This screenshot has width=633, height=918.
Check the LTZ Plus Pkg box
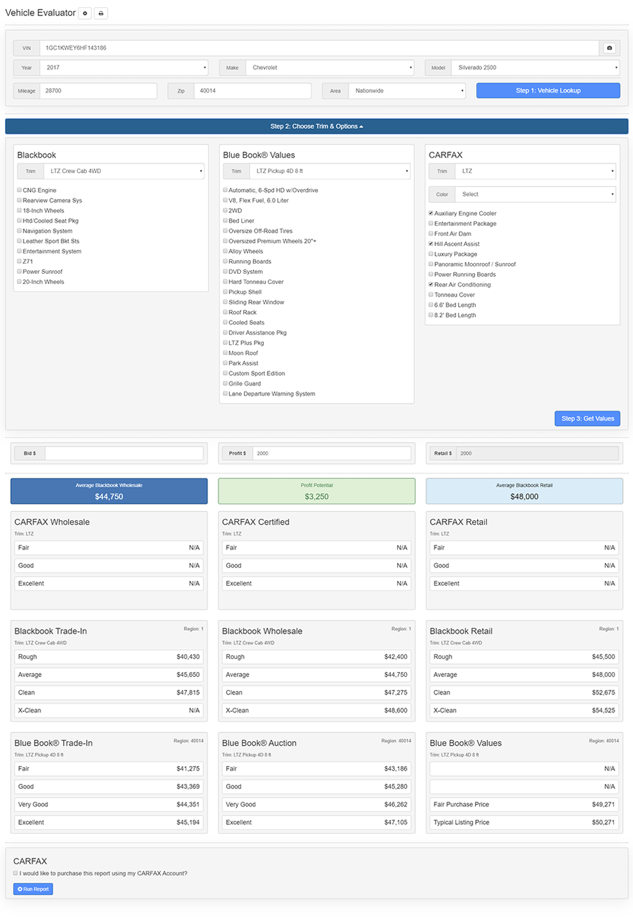[225, 342]
